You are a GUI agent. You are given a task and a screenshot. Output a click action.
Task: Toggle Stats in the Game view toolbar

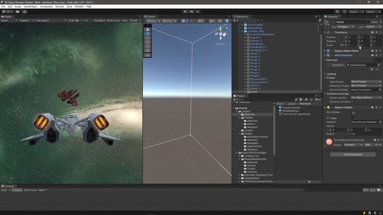click(x=124, y=20)
